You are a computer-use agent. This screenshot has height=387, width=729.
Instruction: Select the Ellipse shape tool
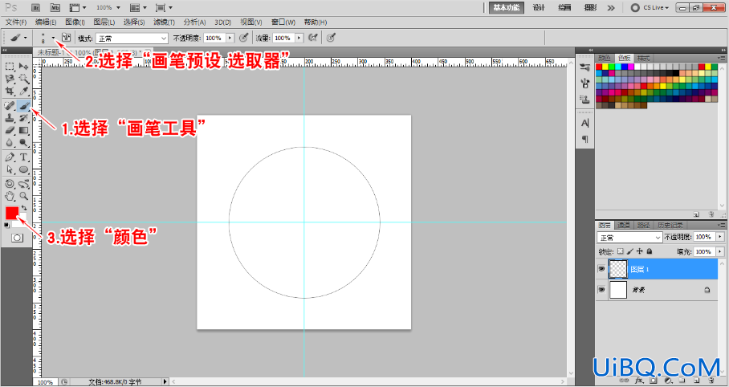(24, 169)
